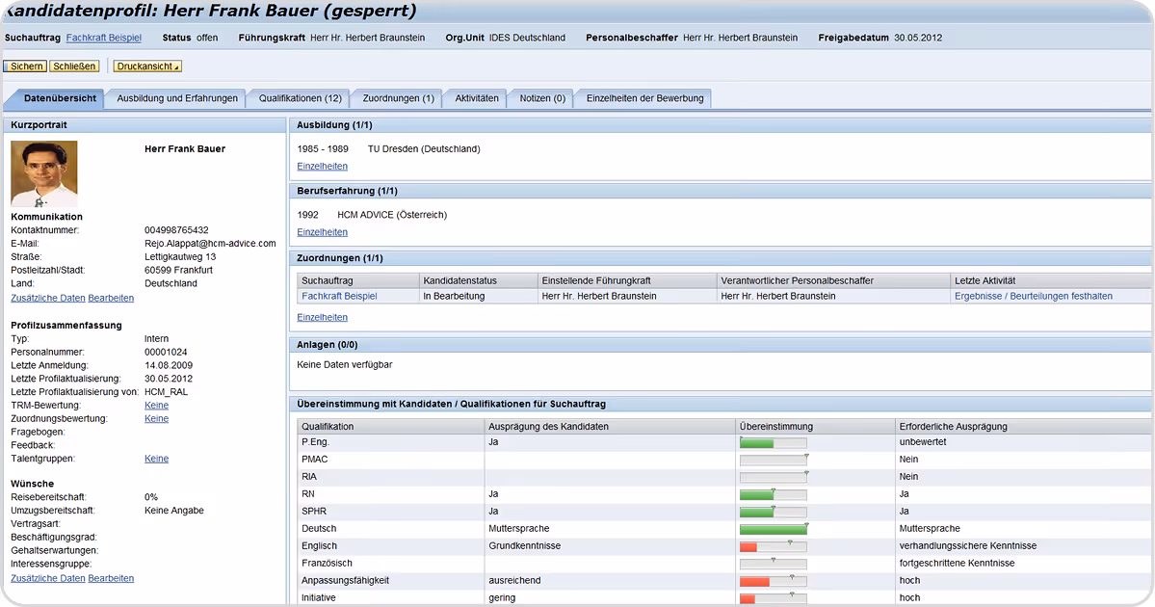The height and width of the screenshot is (607, 1155).
Task: Open the Notizen (0) tab
Action: click(542, 98)
